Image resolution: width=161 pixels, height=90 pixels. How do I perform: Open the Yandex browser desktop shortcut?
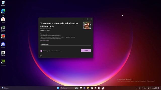coord(3,20)
